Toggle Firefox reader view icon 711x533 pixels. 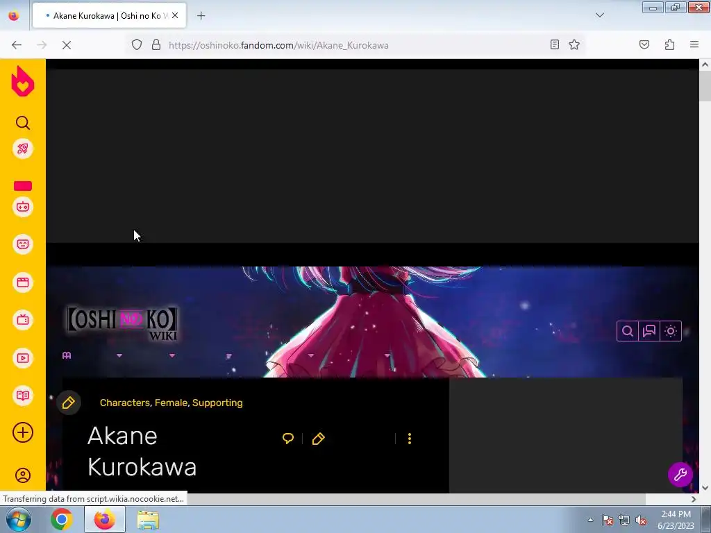pos(555,44)
